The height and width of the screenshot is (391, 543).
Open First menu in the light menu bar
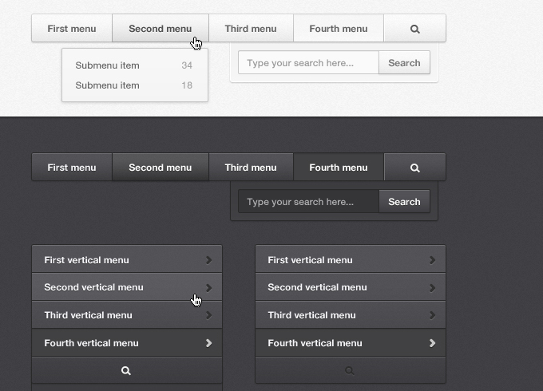click(71, 29)
